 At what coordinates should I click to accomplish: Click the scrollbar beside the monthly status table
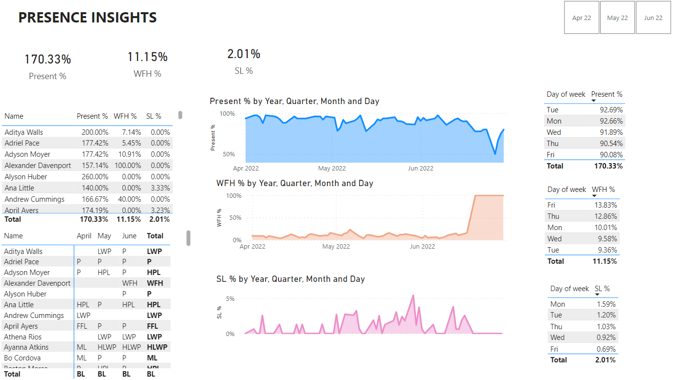point(187,238)
